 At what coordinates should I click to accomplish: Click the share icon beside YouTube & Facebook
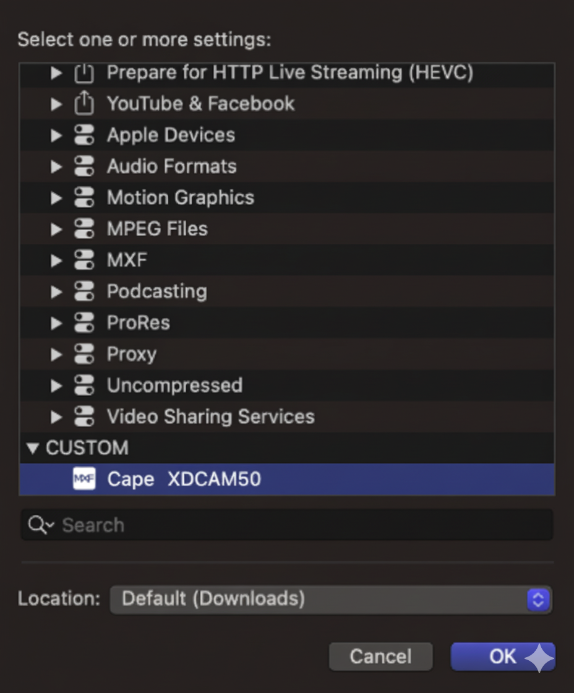click(x=84, y=103)
